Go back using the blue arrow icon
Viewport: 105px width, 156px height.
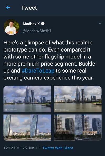[8, 8]
